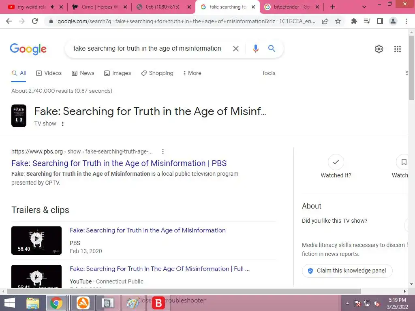Image resolution: width=415 pixels, height=311 pixels.
Task: Open the Chrome profile avatar
Action: [x=393, y=21]
